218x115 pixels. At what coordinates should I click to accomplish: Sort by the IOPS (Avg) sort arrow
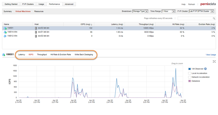point(92,24)
